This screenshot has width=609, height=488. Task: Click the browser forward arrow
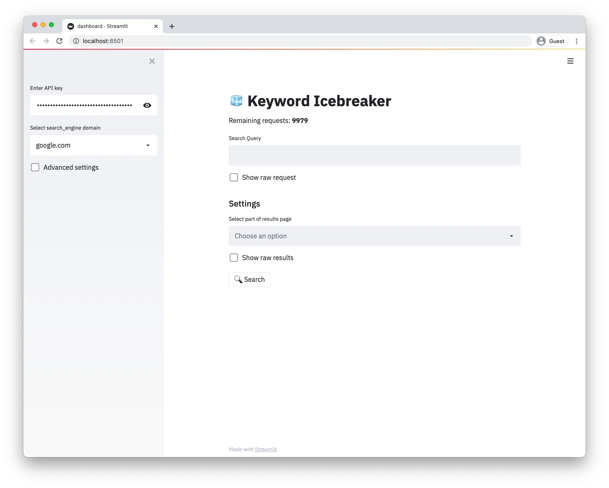[46, 41]
